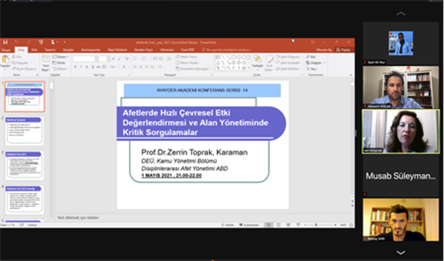Select slide 3 thumbnail in slide panel
Screen dimensions: 444x261
pos(25,165)
